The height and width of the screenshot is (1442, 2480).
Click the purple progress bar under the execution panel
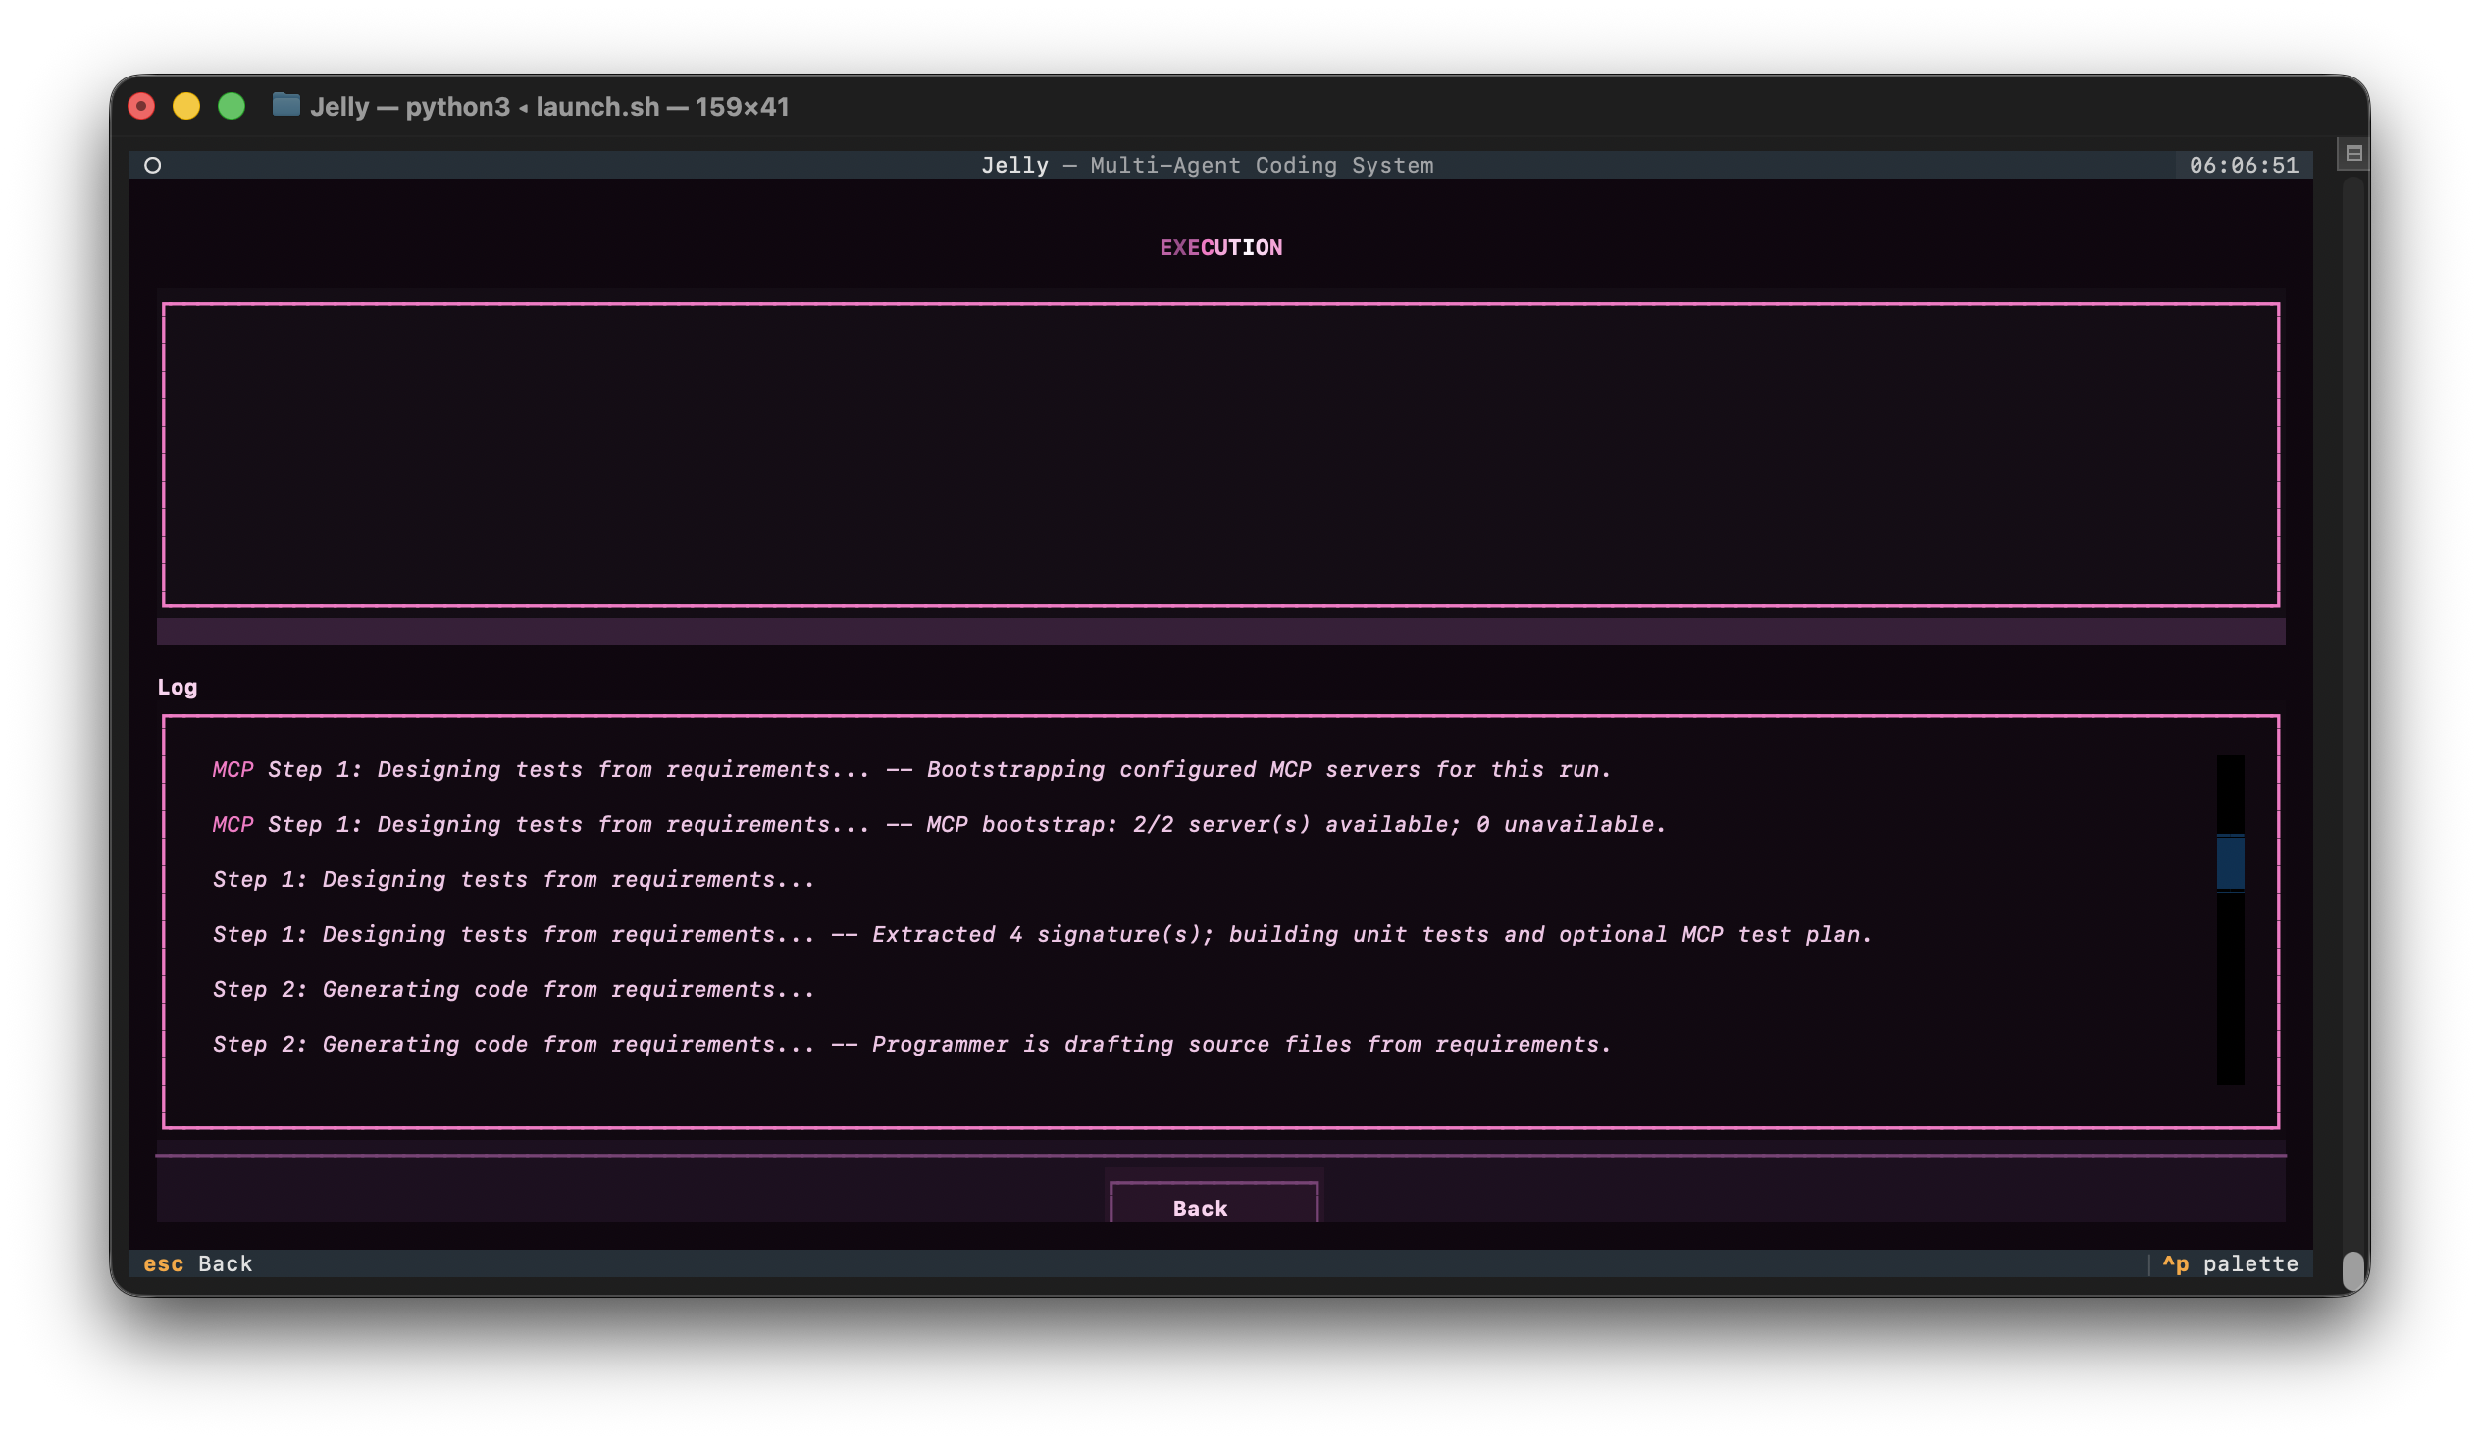click(1220, 632)
